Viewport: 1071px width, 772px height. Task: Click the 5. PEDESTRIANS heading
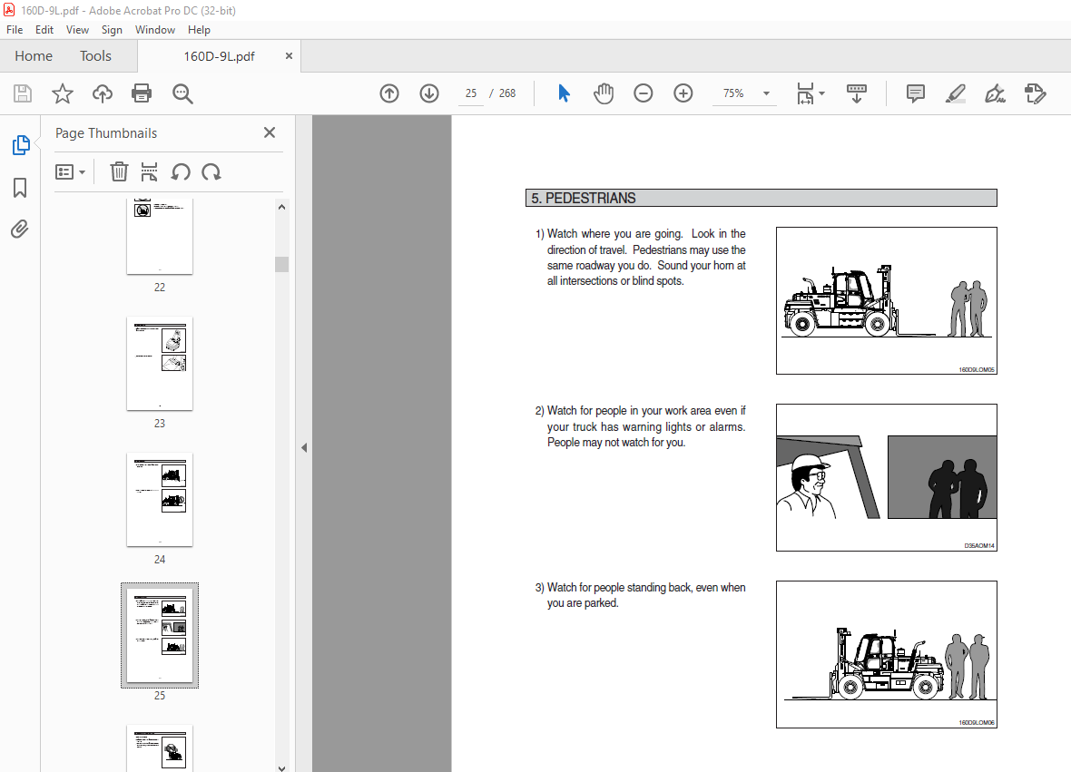coord(761,198)
